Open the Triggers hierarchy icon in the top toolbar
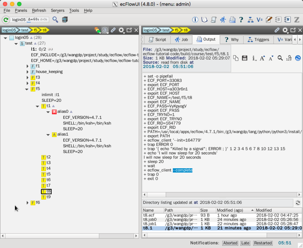This screenshot has width=303, height=248. (250, 20)
